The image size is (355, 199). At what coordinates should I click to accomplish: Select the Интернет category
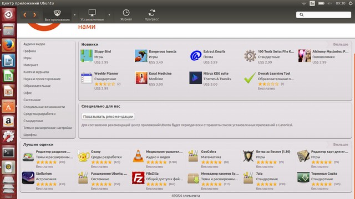coord(31,65)
